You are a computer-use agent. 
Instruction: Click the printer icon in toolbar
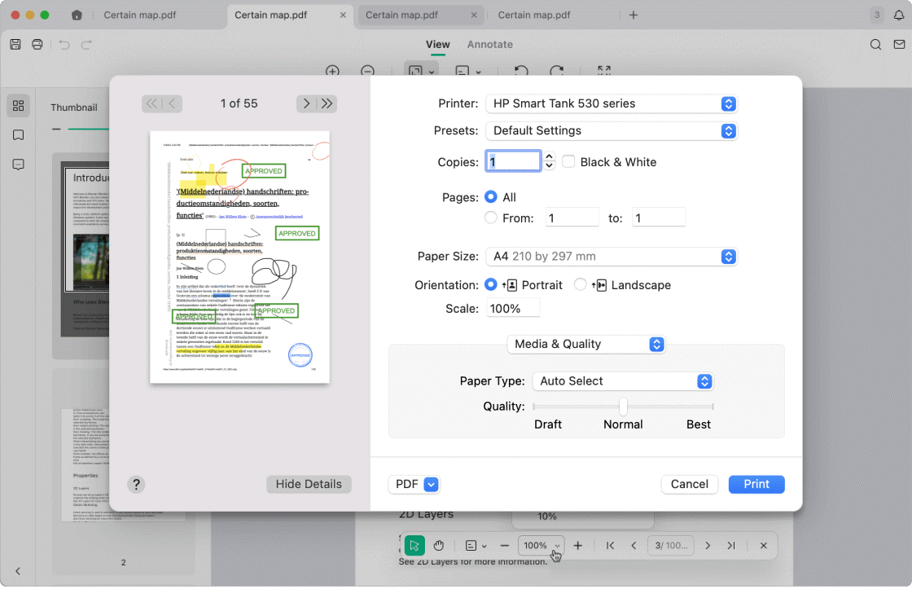pos(37,44)
